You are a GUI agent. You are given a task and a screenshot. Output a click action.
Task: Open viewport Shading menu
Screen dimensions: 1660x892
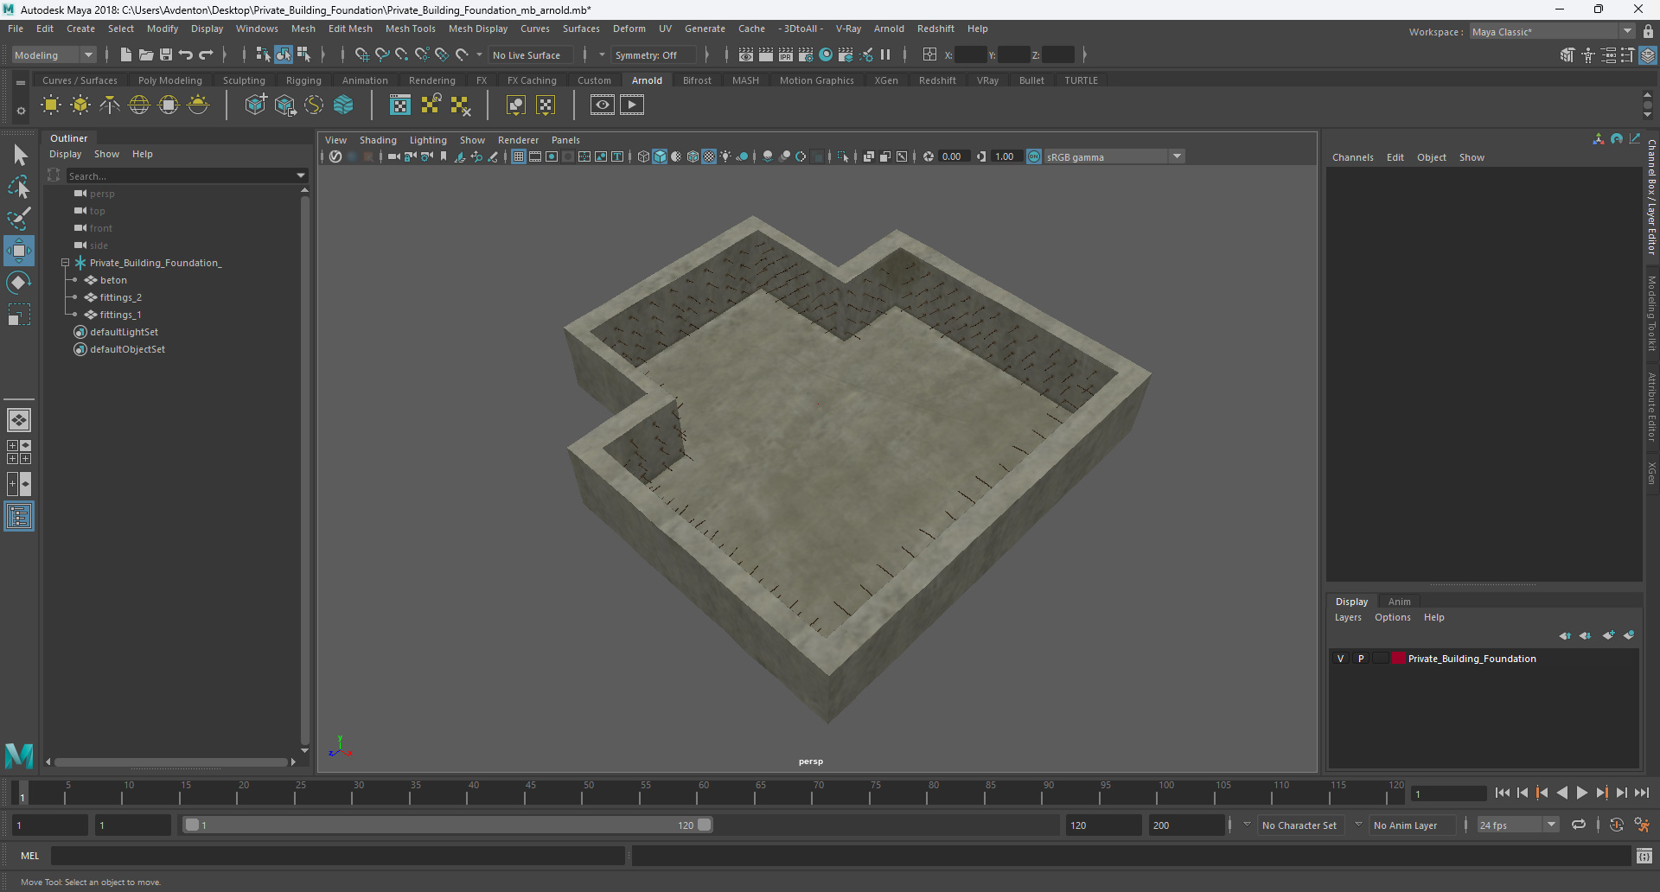click(x=378, y=140)
